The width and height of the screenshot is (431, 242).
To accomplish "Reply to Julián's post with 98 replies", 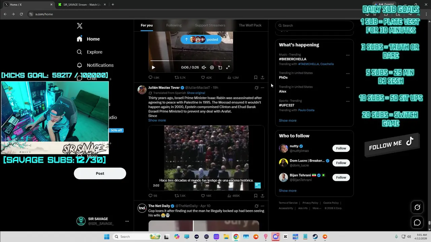I will tap(153, 196).
